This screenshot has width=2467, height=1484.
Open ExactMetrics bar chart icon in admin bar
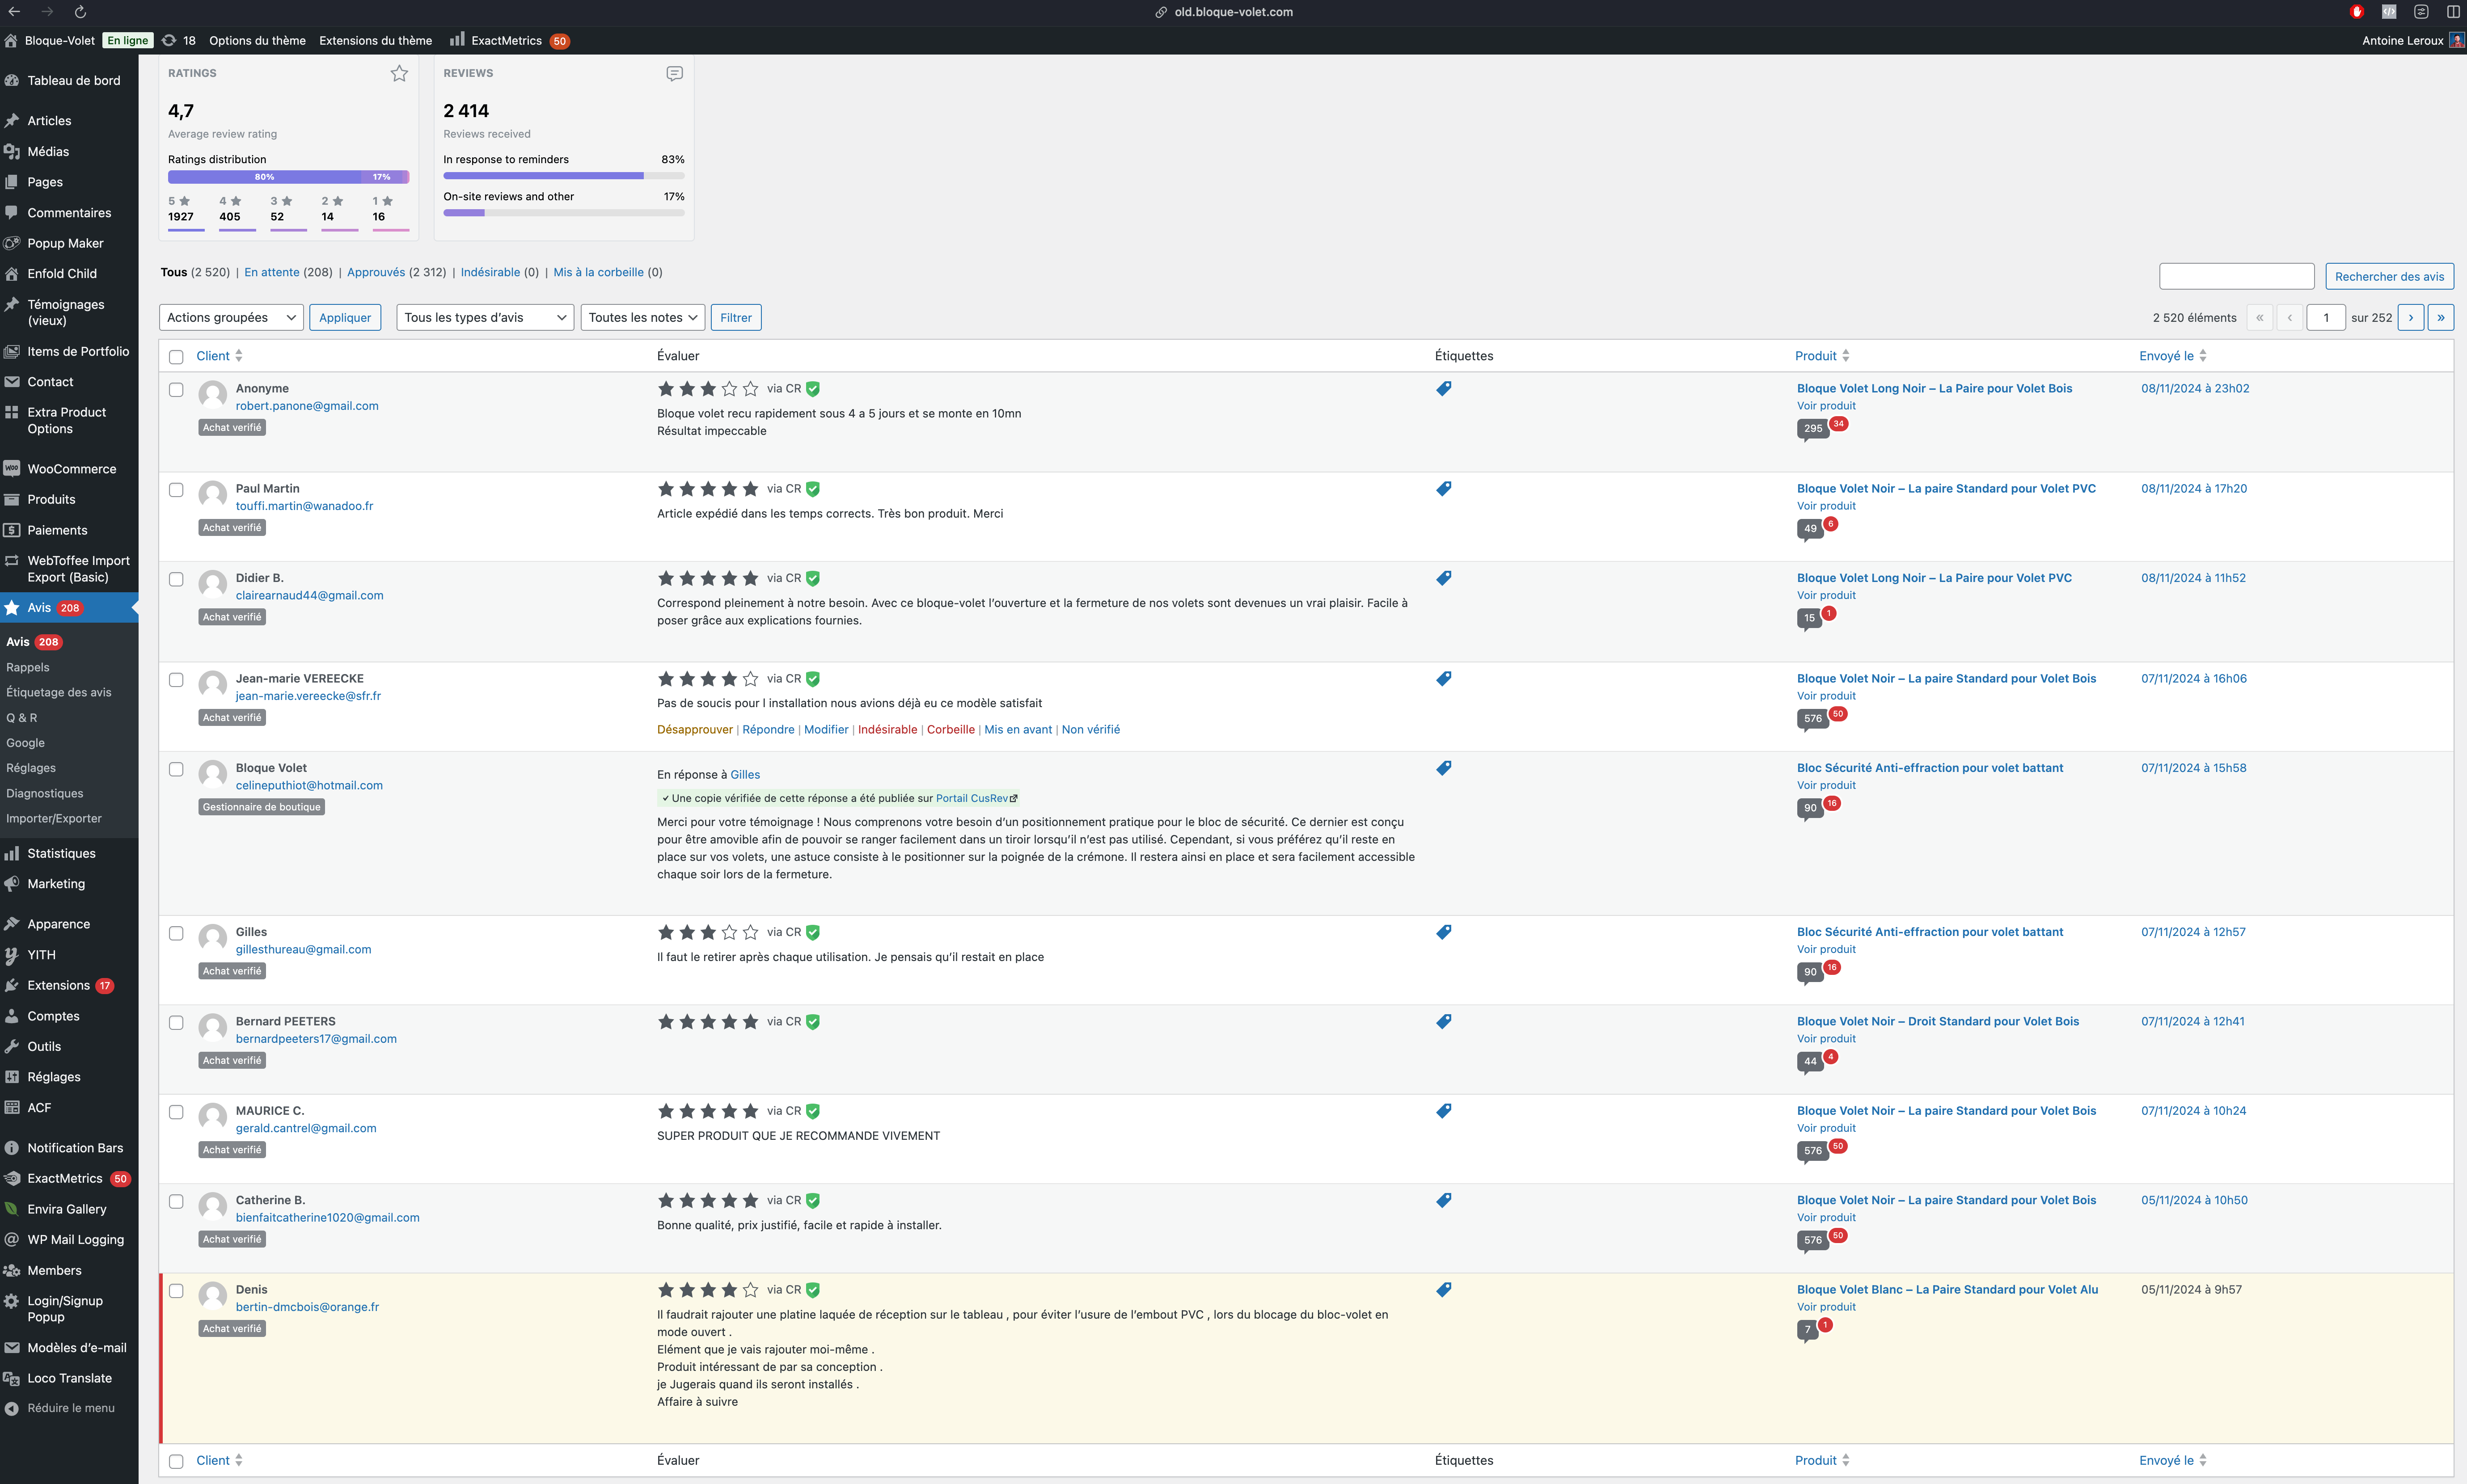457,40
